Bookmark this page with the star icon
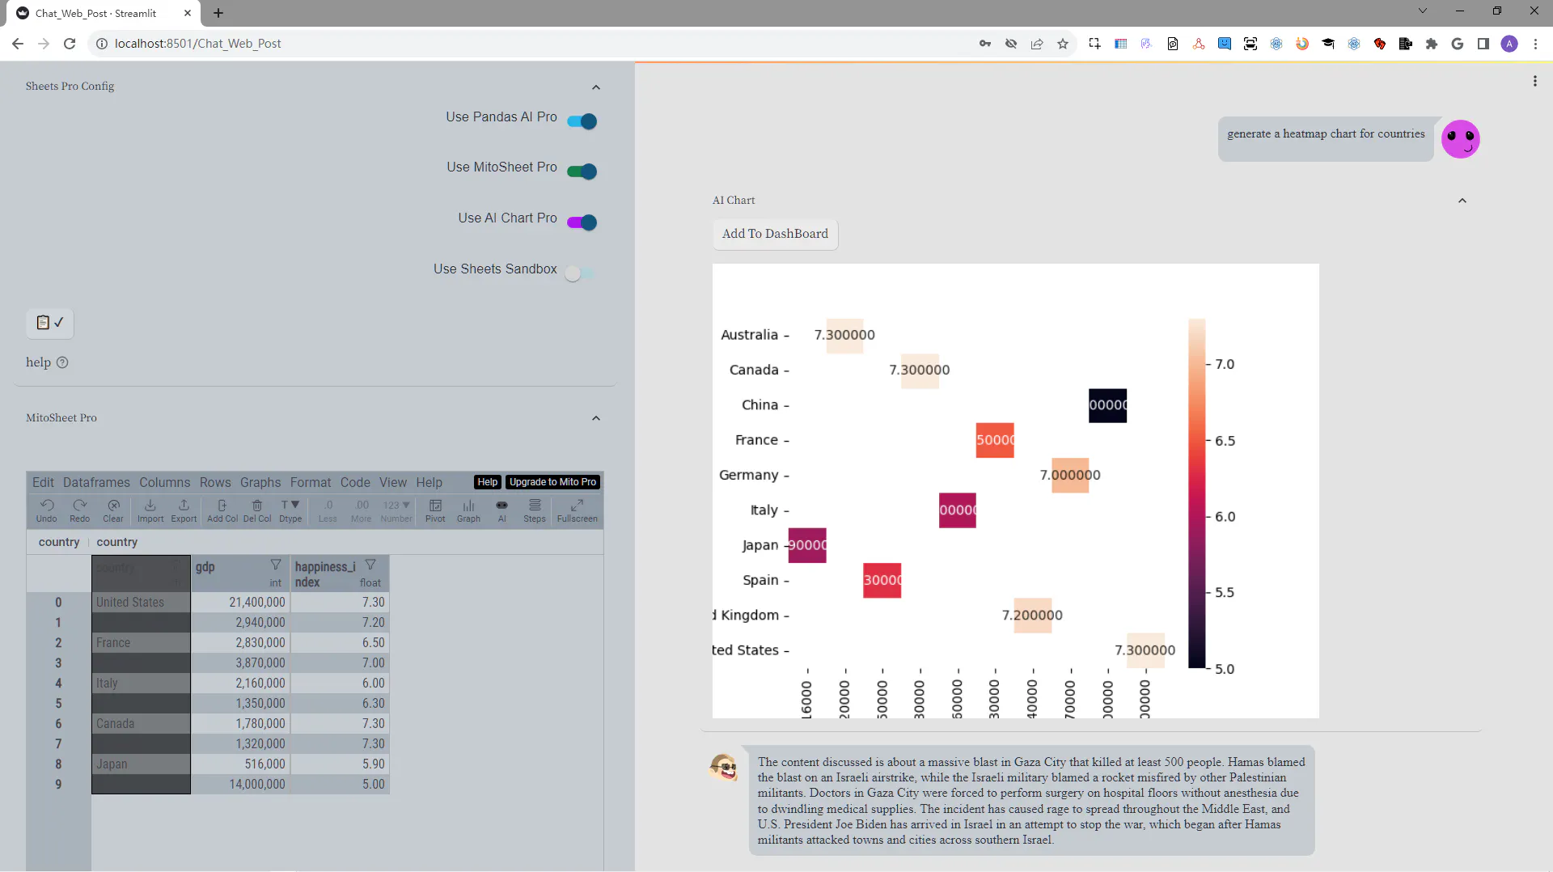The image size is (1553, 872). [x=1063, y=44]
